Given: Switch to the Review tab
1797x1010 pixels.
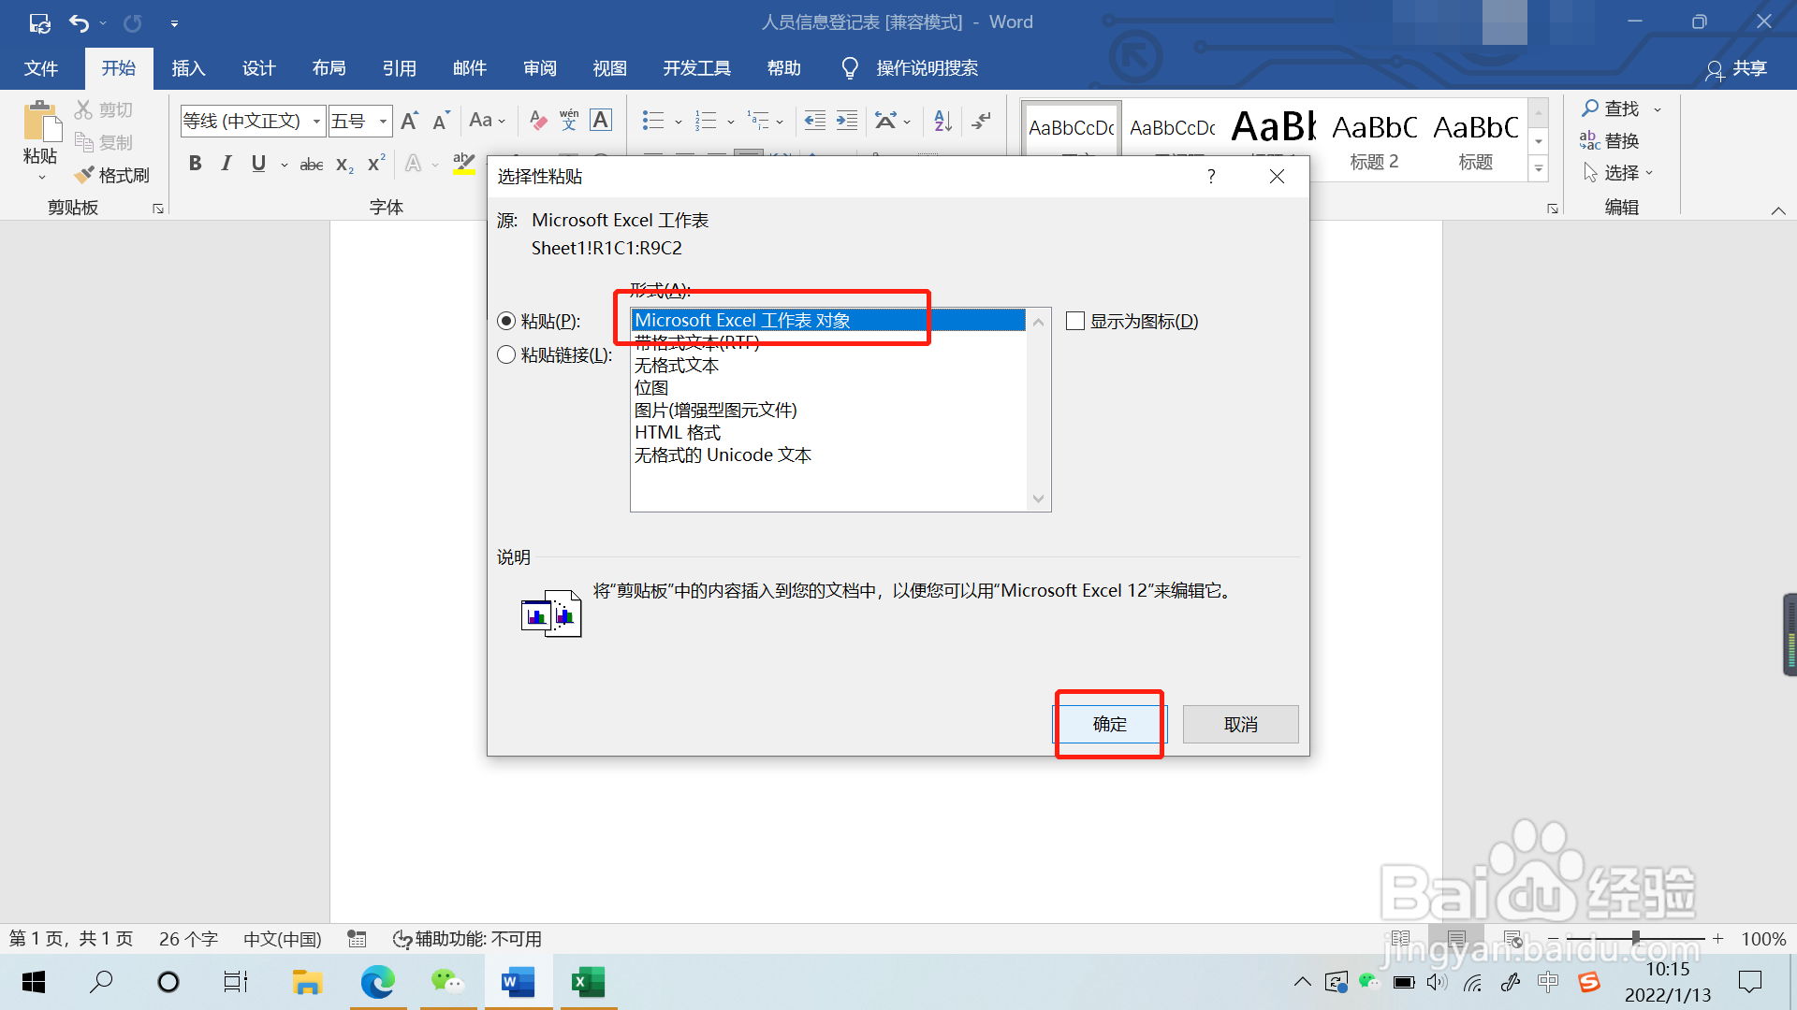Looking at the screenshot, I should click(539, 68).
